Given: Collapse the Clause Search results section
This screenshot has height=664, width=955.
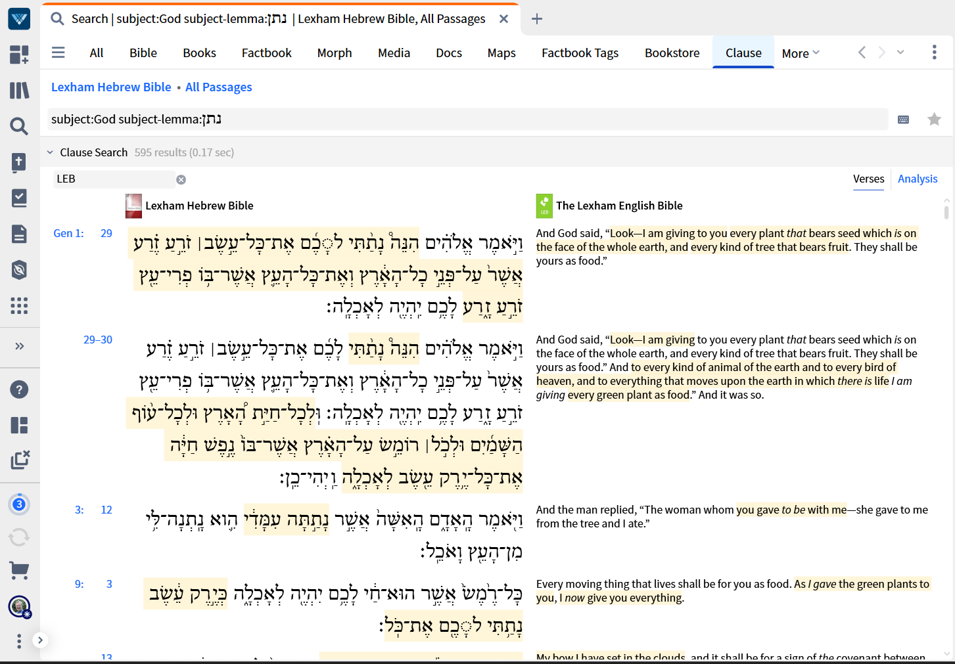Looking at the screenshot, I should [x=50, y=152].
